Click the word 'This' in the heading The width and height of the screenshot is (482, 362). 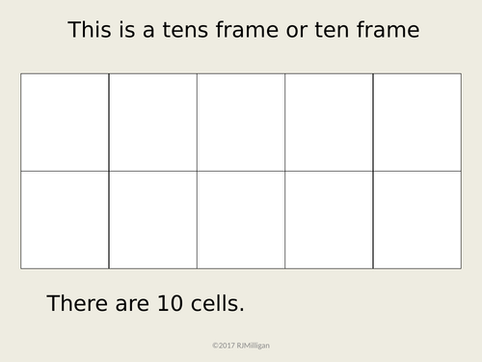pos(90,30)
